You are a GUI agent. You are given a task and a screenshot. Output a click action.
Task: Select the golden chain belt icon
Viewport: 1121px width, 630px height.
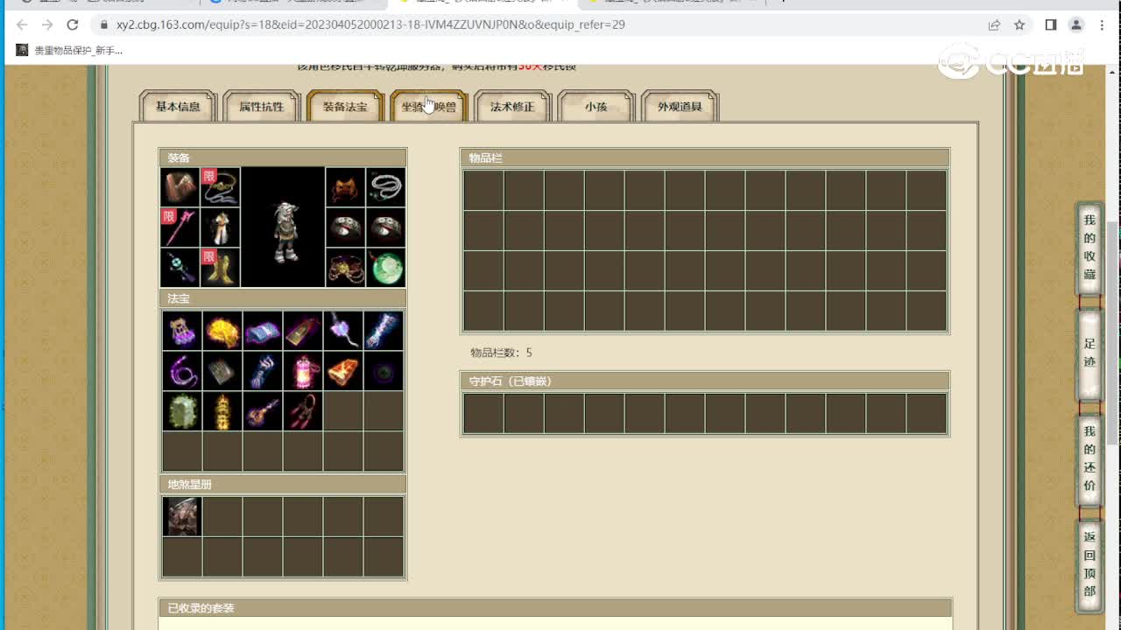(x=345, y=268)
